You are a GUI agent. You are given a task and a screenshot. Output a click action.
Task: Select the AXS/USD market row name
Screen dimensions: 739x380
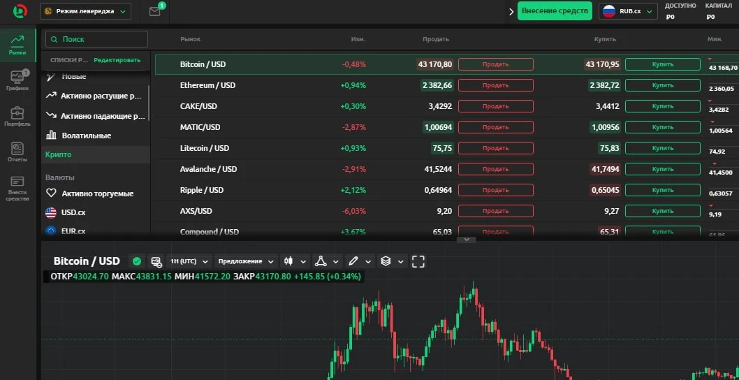click(x=196, y=211)
